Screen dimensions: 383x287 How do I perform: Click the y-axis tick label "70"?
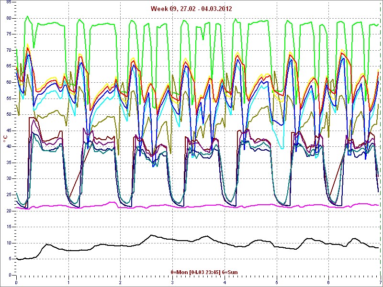coord(9,50)
